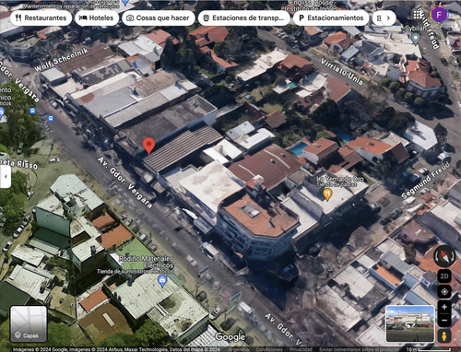Choose Estaciones de transporte chip
The width and height of the screenshot is (461, 352).
(244, 18)
